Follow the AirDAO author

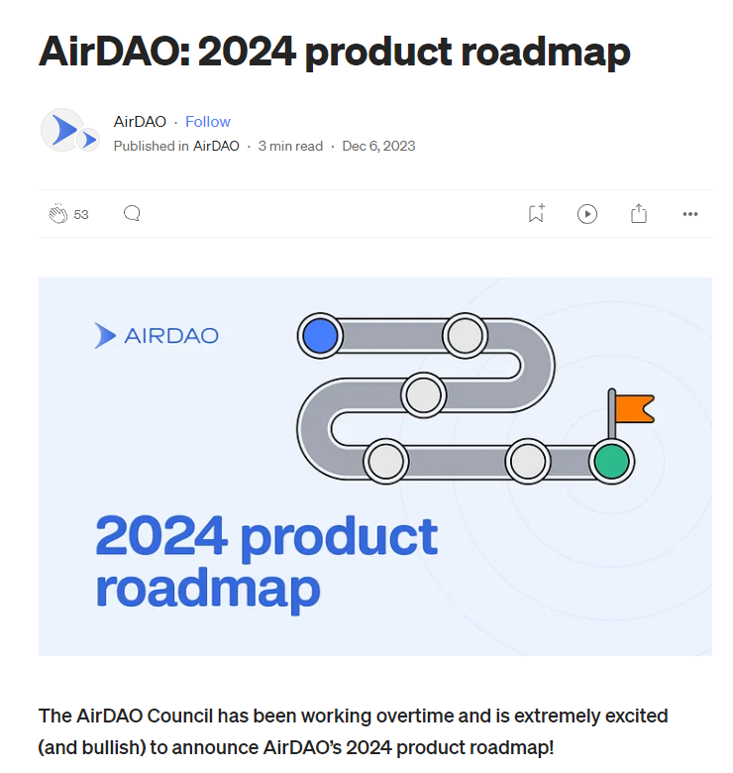pyautogui.click(x=208, y=121)
